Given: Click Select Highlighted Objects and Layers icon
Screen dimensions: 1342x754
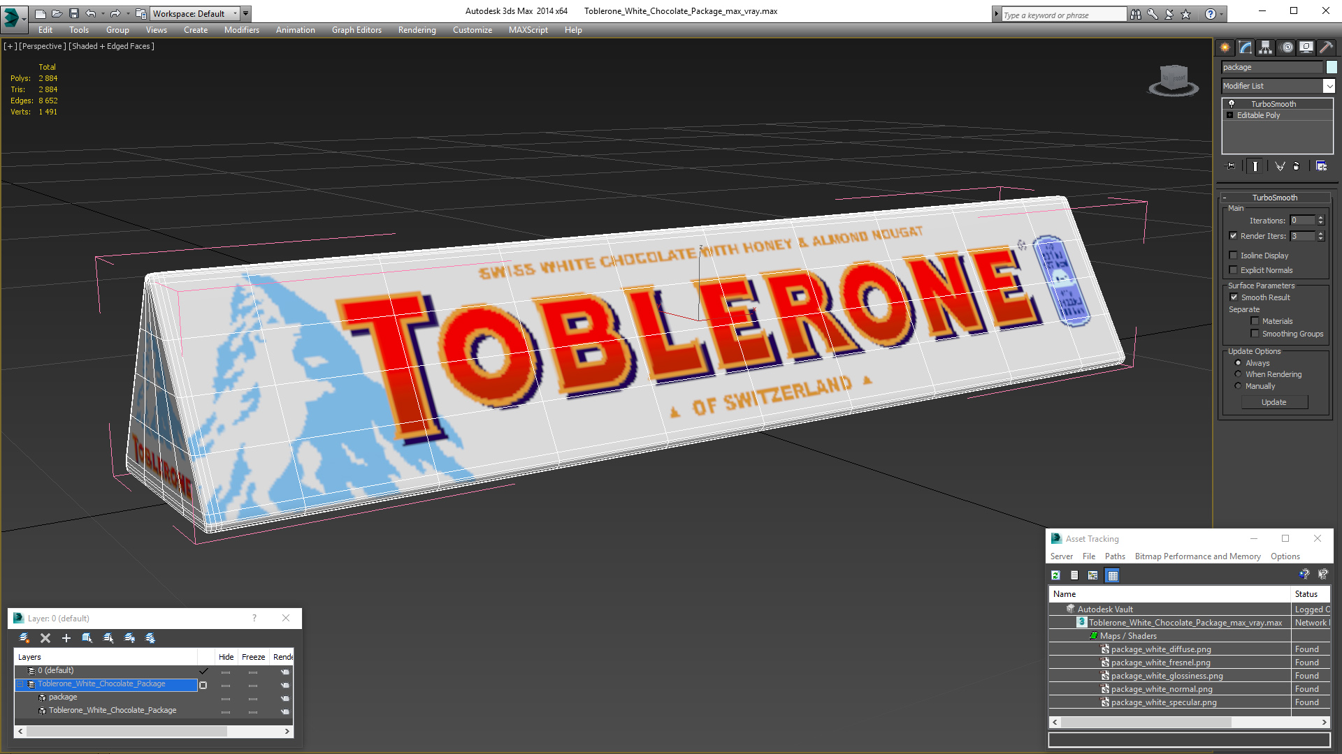Looking at the screenshot, I should tap(87, 638).
